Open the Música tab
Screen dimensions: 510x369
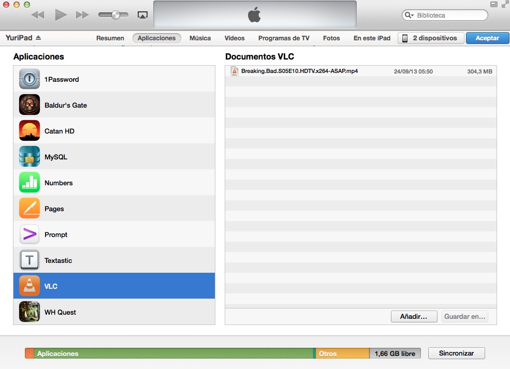[x=200, y=38]
